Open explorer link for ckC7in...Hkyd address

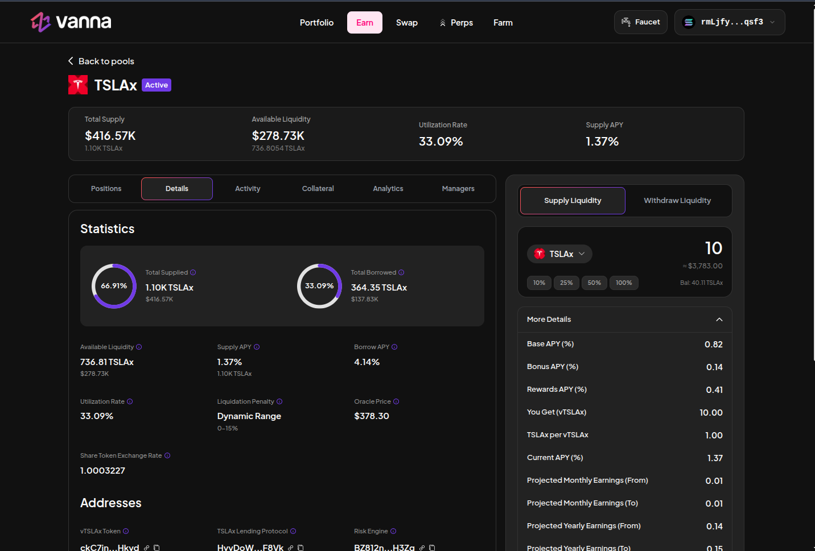tap(146, 548)
